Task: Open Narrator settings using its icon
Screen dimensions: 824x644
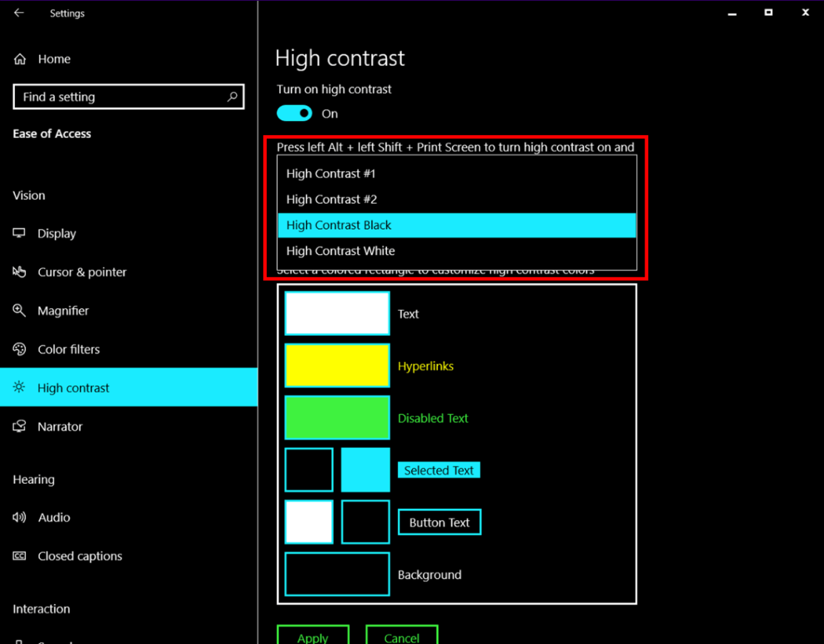Action: click(x=19, y=426)
